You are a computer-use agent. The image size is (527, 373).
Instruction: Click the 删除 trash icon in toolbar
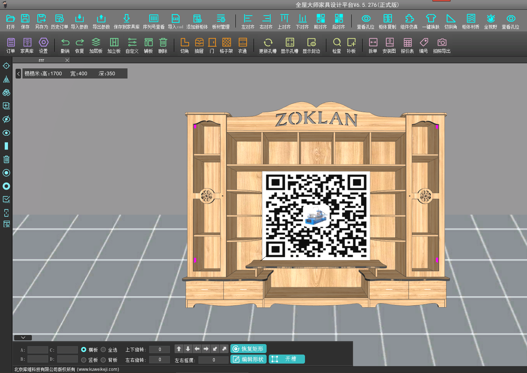(163, 43)
